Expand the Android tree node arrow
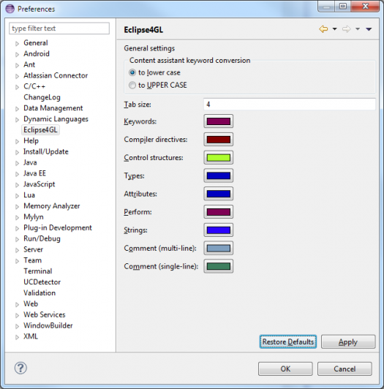The image size is (384, 389). pyautogui.click(x=17, y=55)
